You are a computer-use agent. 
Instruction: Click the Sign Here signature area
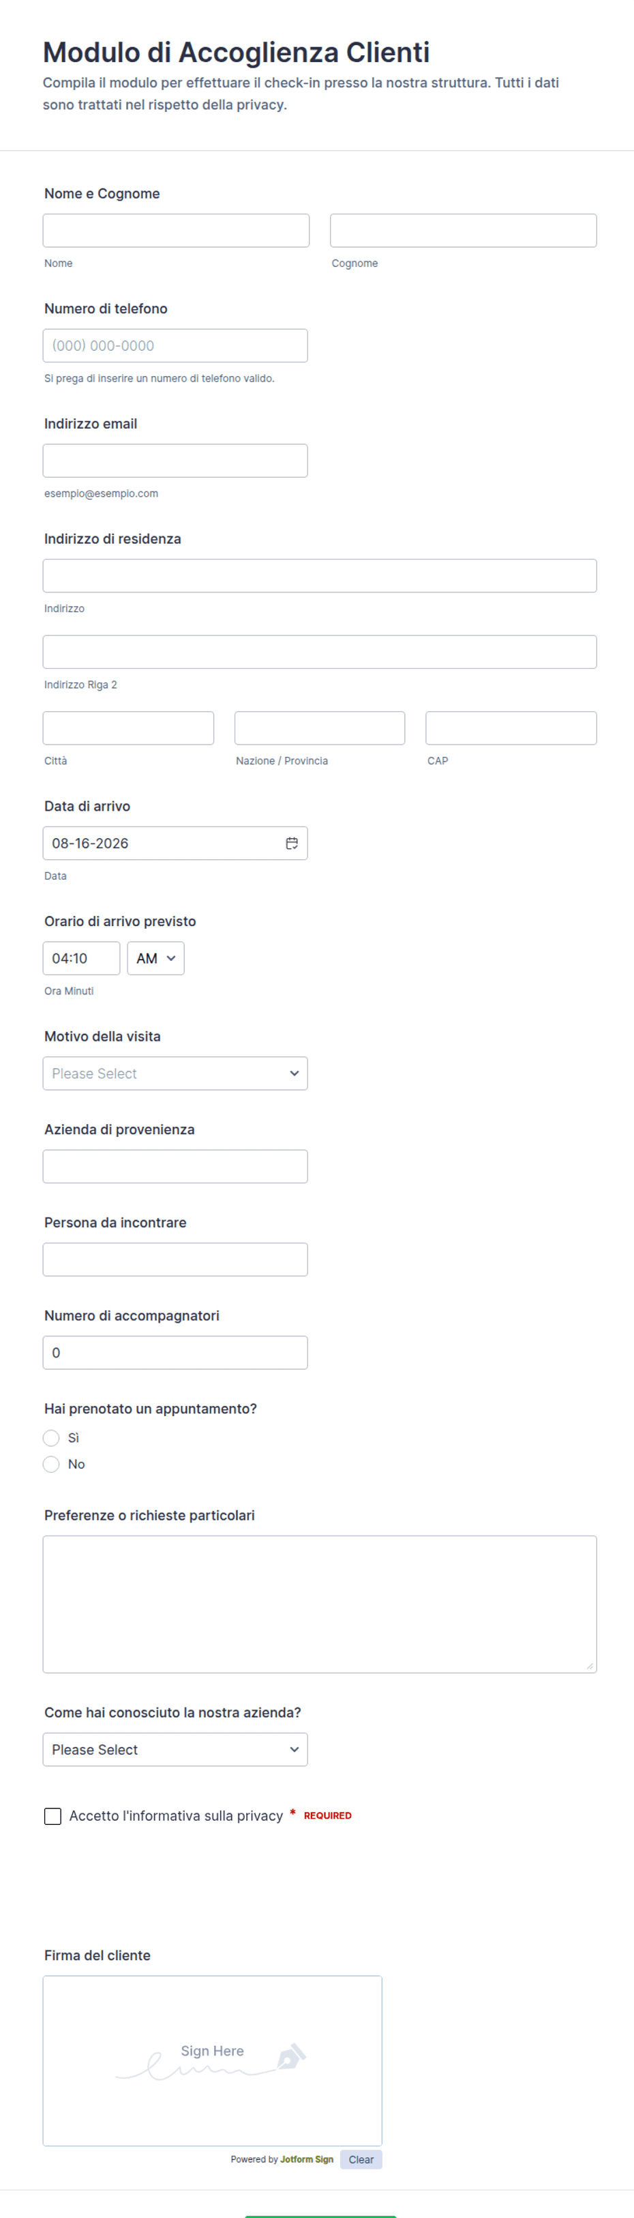pyautogui.click(x=213, y=2060)
